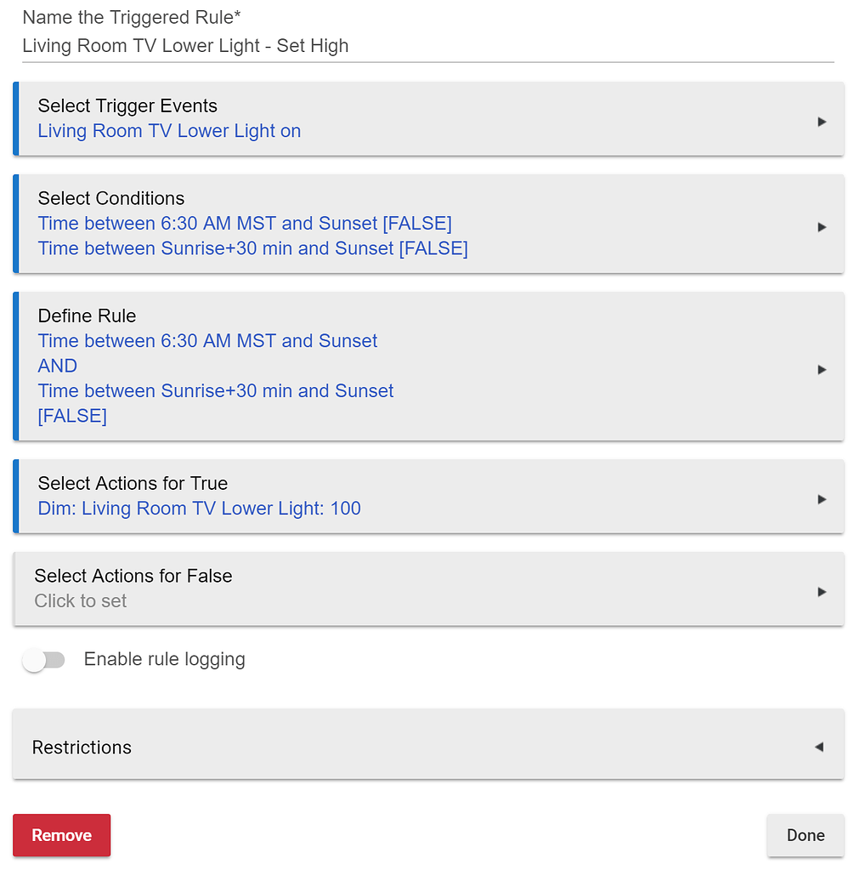Click "Dim: Living Room TV Lower Light: 100" action
Image resolution: width=854 pixels, height=870 pixels.
pyautogui.click(x=200, y=509)
